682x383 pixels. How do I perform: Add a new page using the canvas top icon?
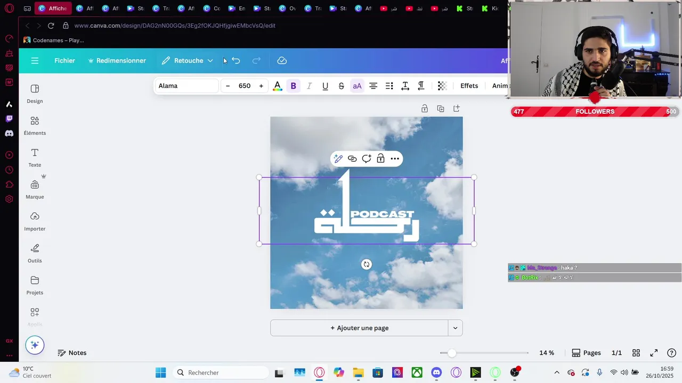click(x=457, y=109)
